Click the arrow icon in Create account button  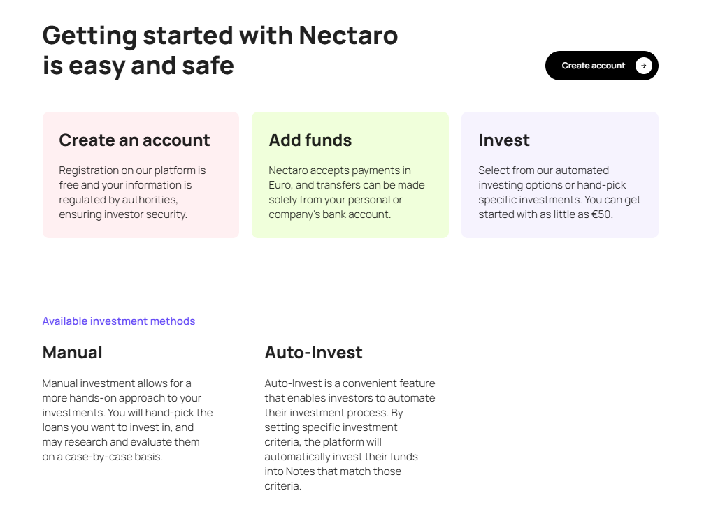(x=643, y=66)
